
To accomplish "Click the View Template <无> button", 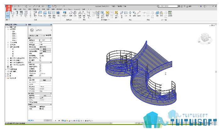I will click(x=45, y=96).
